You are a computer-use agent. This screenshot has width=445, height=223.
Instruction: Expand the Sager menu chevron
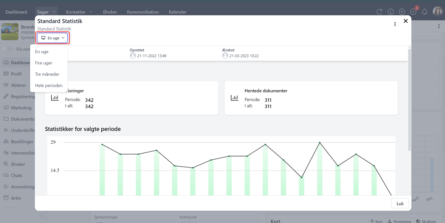(x=54, y=12)
